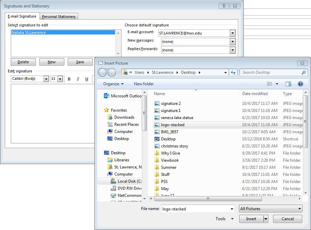Open the Tools dropdown menu
This screenshot has width=311, height=230.
coord(224,219)
